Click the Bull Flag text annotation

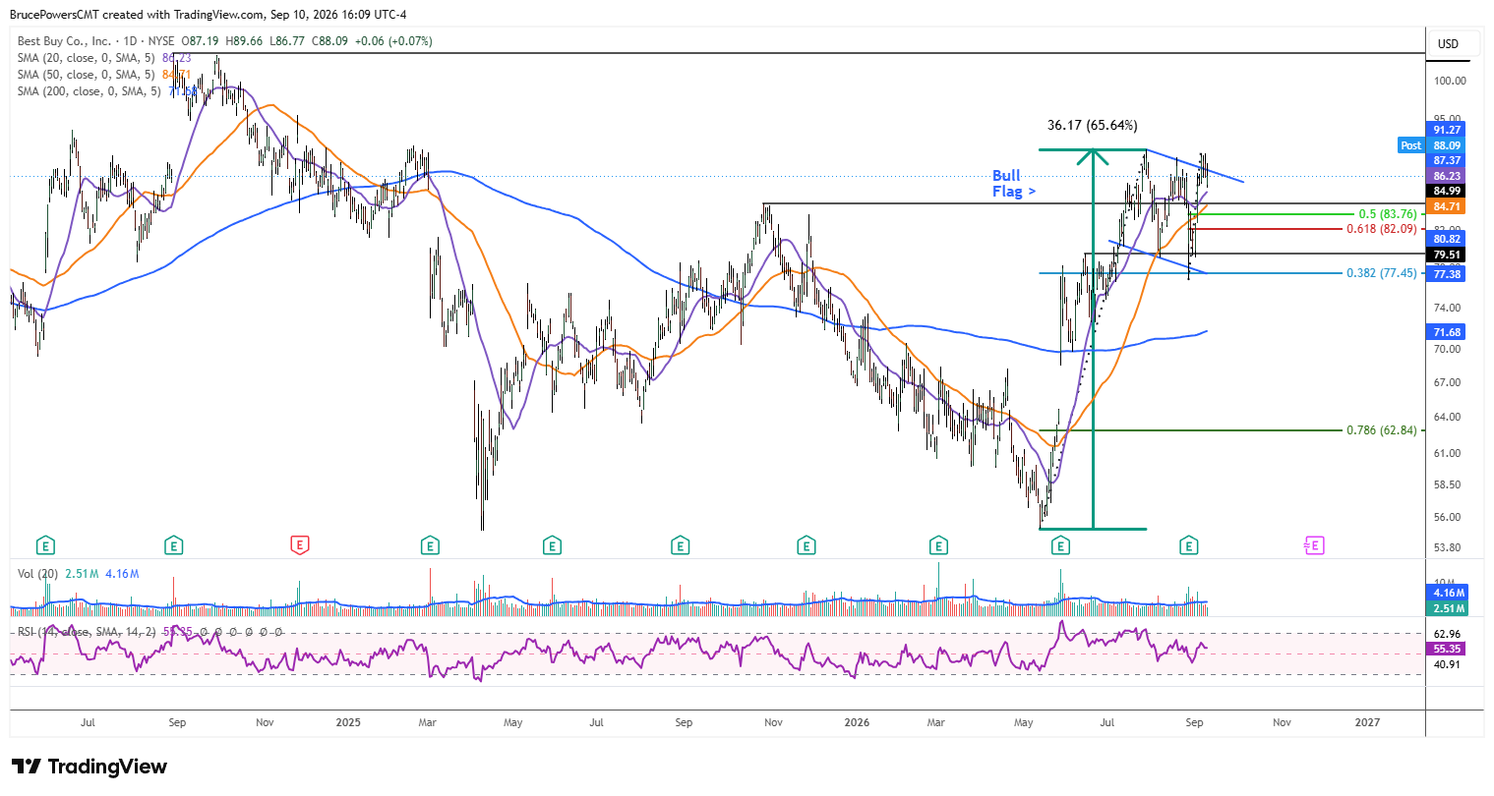coord(1013,184)
